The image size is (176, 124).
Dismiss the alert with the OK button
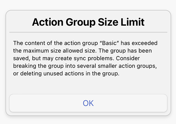point(88,103)
